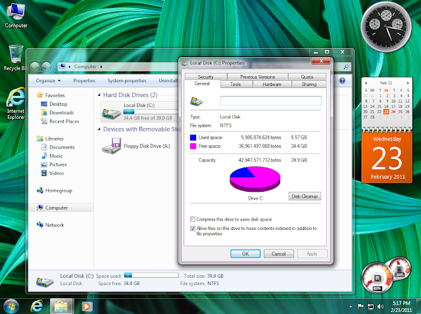Viewport: 421px width, 314px height.
Task: Open Desktop under Favorites
Action: coord(59,104)
